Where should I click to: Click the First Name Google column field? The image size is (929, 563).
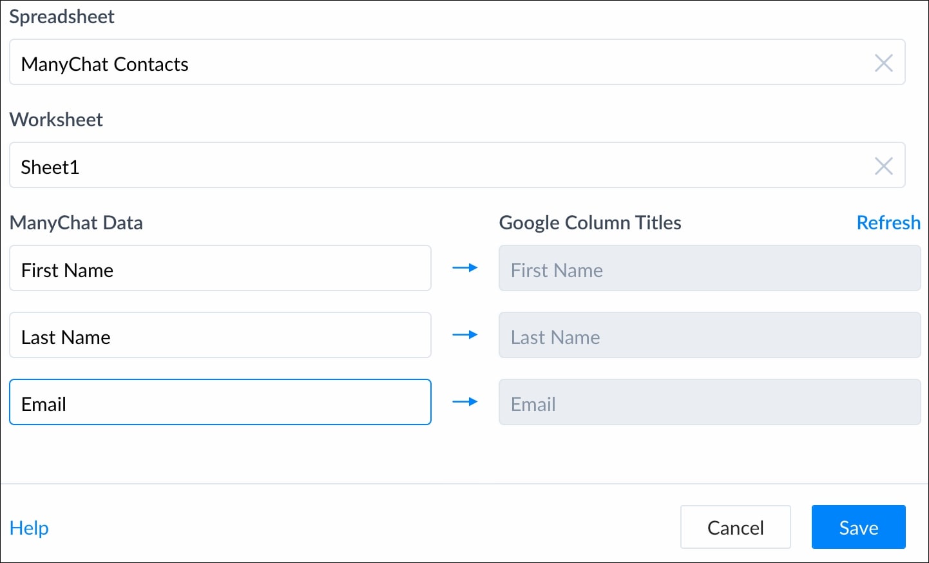[x=709, y=268]
